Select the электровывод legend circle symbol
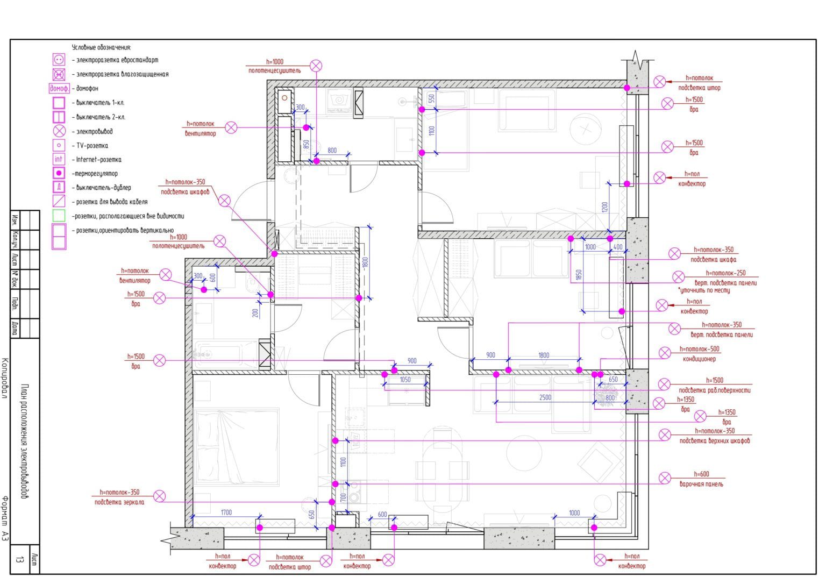Screen dimensions: 826x584 click(59, 131)
